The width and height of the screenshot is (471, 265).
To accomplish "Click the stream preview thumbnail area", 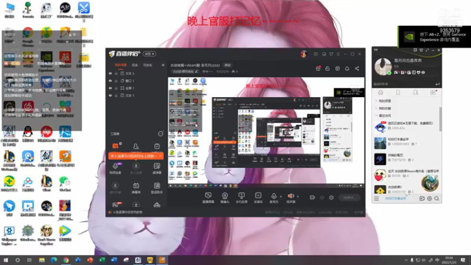I will pyautogui.click(x=266, y=132).
